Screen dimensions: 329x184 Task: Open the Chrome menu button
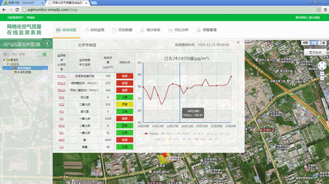tap(325, 10)
